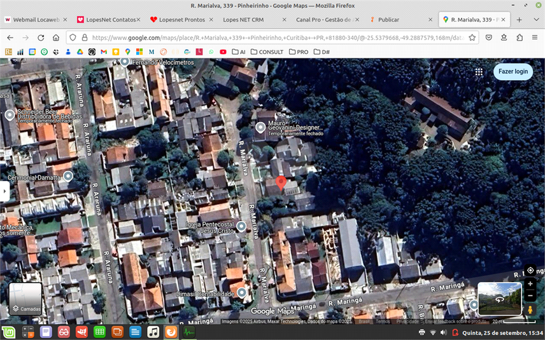Switch to the Lopes NET CRM tab
The height and width of the screenshot is (340, 545).
[243, 20]
